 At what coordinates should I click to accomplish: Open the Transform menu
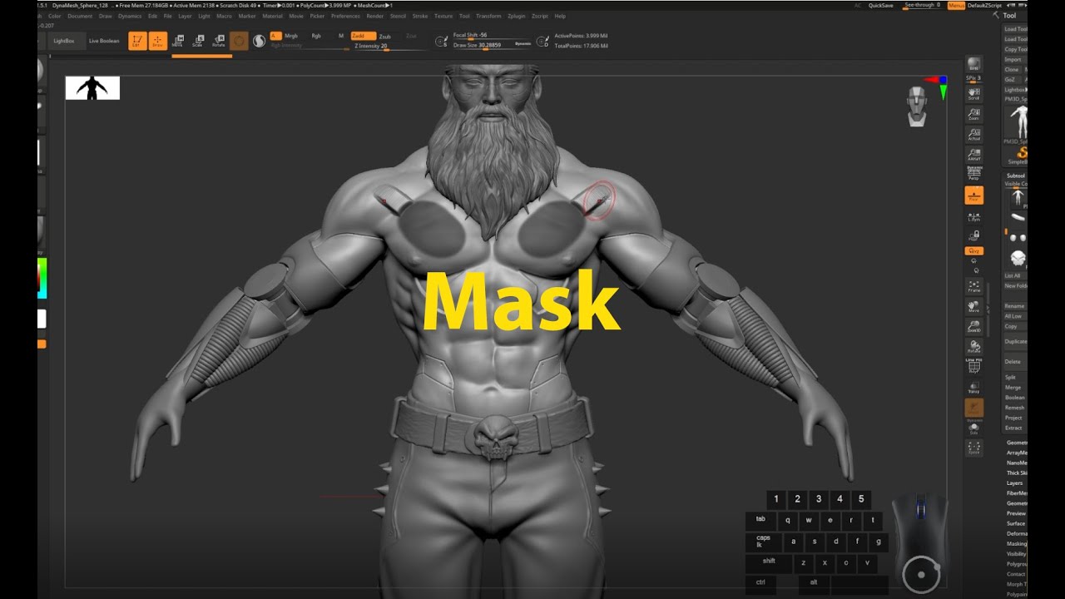(488, 16)
